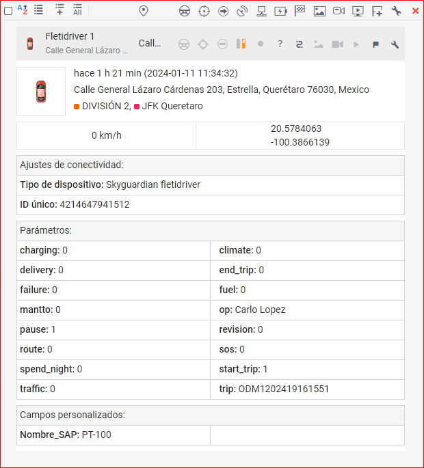424x468 pixels.
Task: Click the orange sensor bar icon in the unit row
Action: [241, 44]
